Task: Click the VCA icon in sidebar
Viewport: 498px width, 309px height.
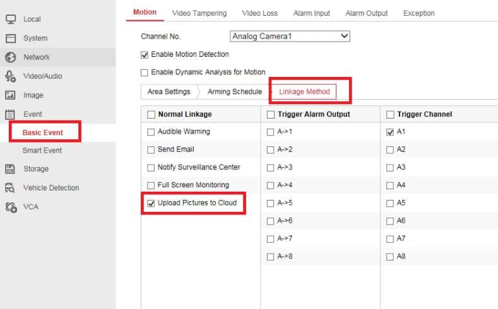Action: click(x=10, y=206)
